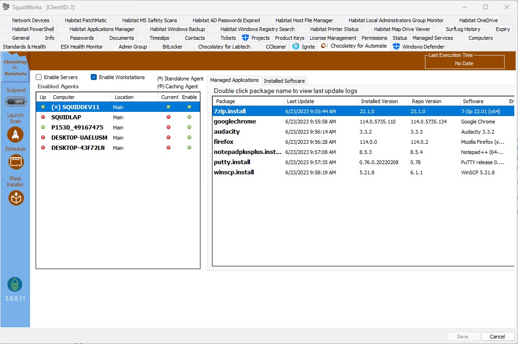
Task: Open the Habitat PowerShell tab
Action: (x=33, y=29)
